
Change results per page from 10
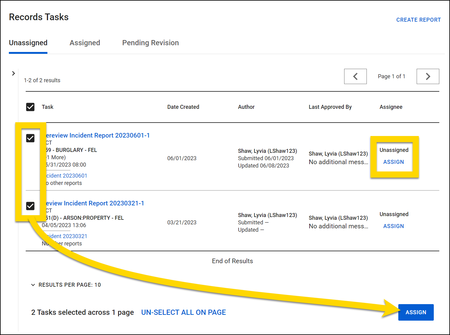click(x=69, y=285)
